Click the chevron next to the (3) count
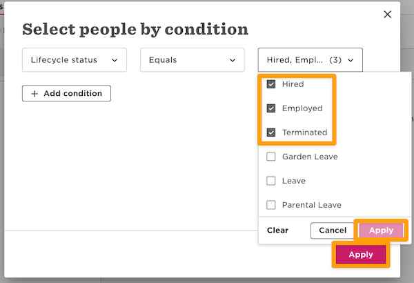 tap(351, 60)
